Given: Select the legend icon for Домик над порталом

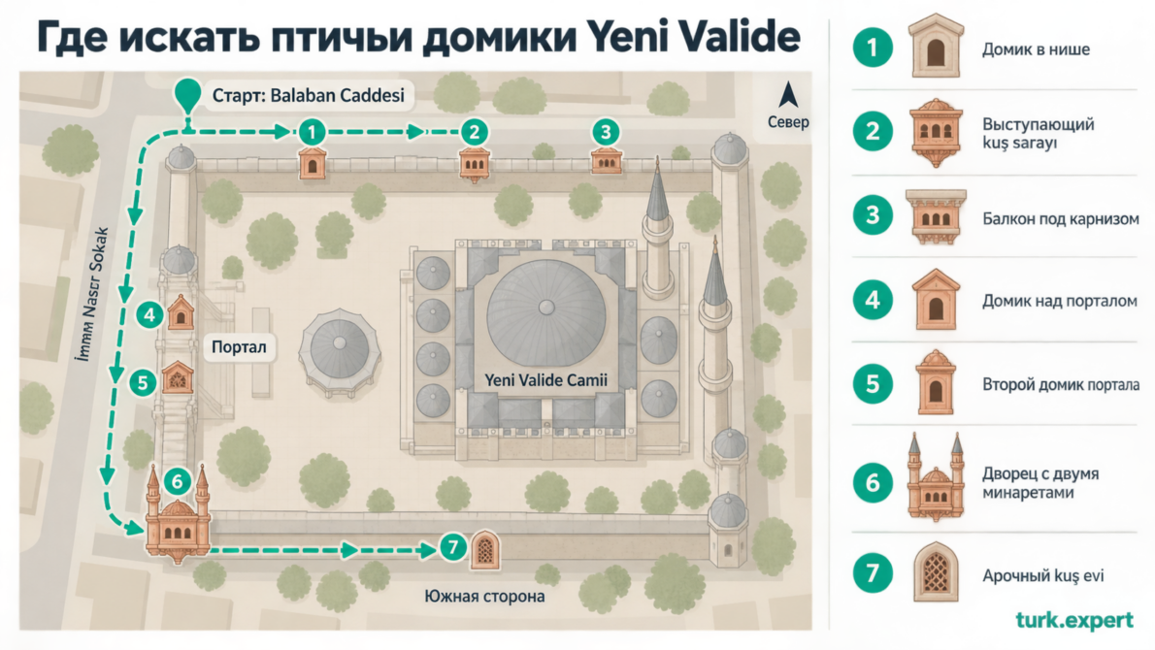Looking at the screenshot, I should tap(936, 300).
